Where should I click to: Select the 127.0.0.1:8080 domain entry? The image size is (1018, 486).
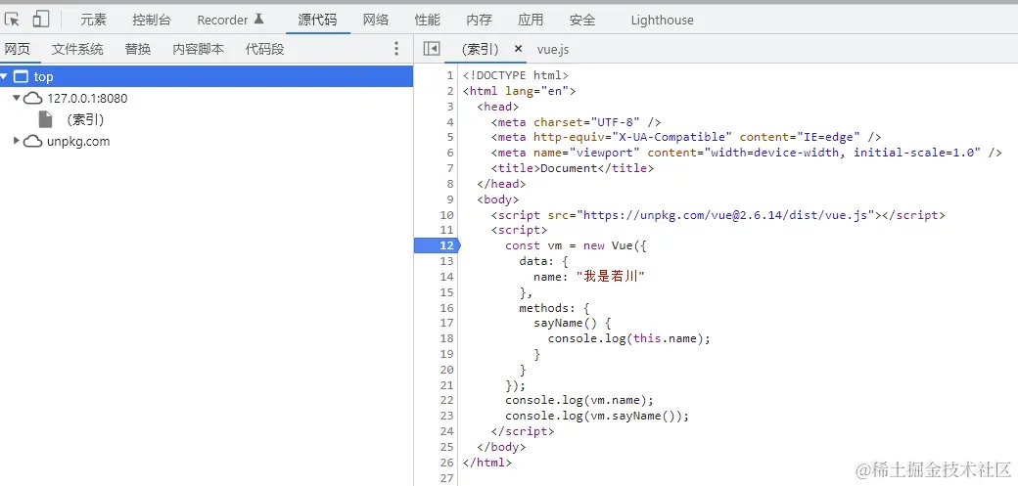click(87, 99)
